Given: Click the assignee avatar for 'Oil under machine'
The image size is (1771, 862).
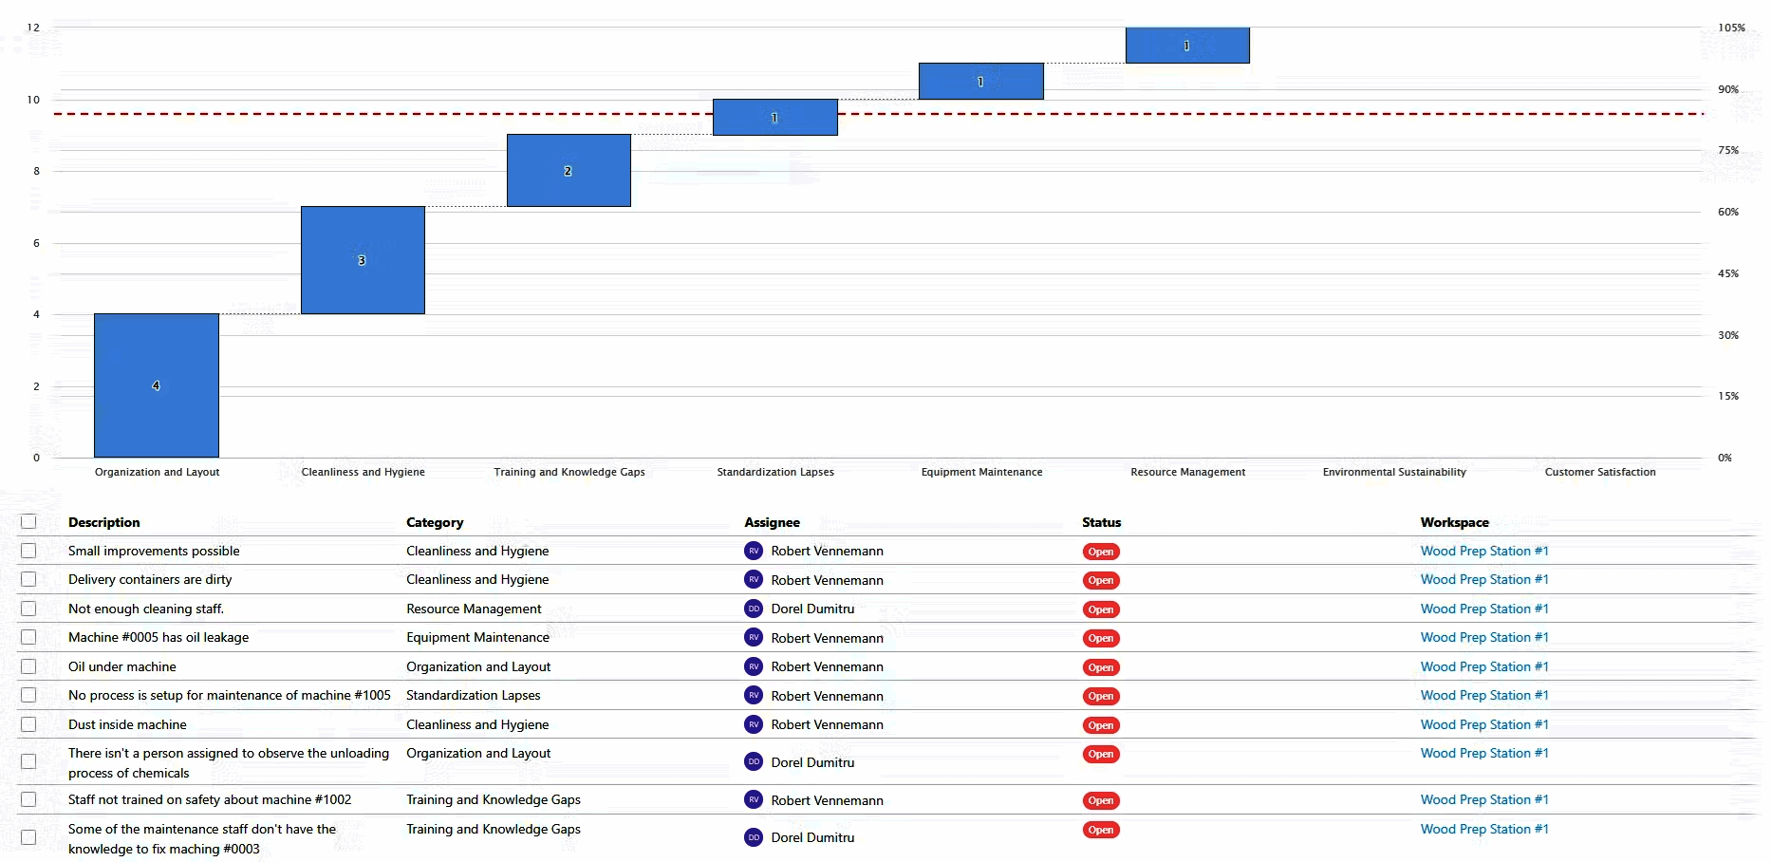Looking at the screenshot, I should (754, 666).
